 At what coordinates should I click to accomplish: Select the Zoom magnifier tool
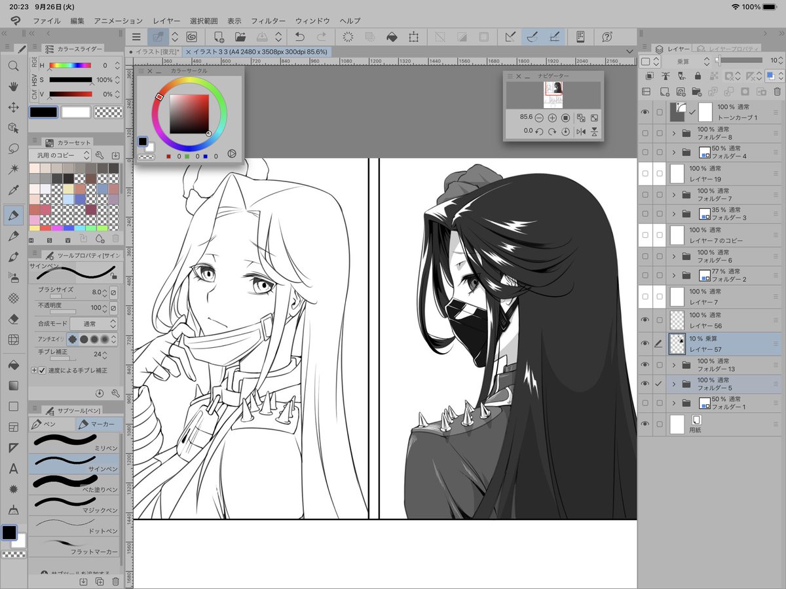coord(13,66)
